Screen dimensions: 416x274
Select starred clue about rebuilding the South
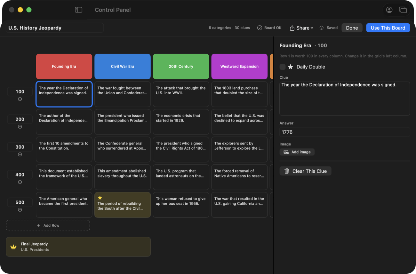(x=123, y=205)
